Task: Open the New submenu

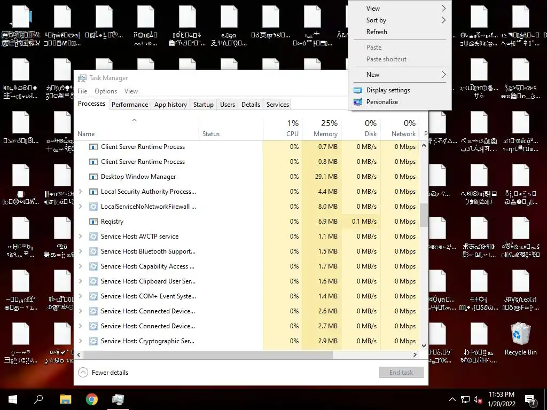Action: coord(400,75)
